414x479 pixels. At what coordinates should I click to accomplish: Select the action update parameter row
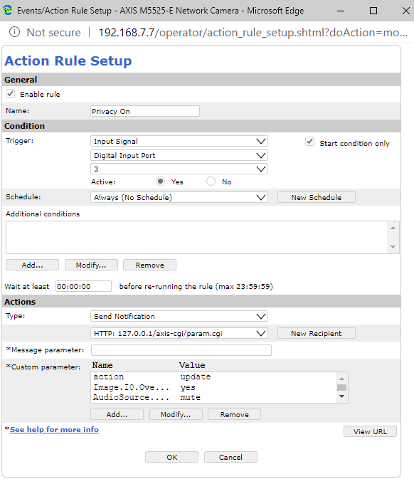tap(213, 377)
